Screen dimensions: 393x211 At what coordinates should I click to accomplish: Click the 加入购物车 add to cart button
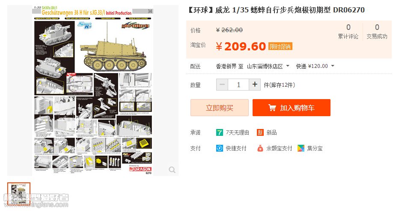pyautogui.click(x=292, y=108)
